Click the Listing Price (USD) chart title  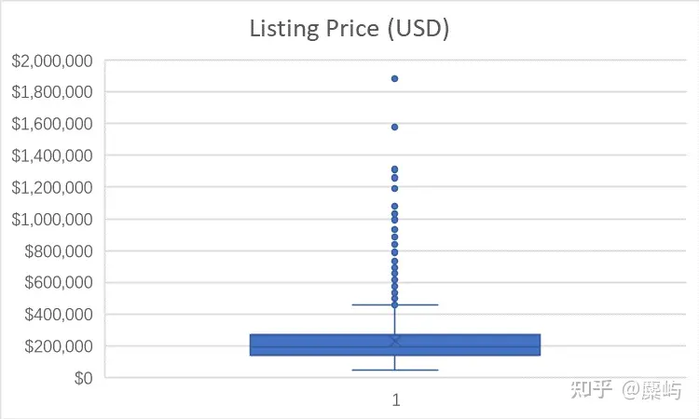[349, 30]
